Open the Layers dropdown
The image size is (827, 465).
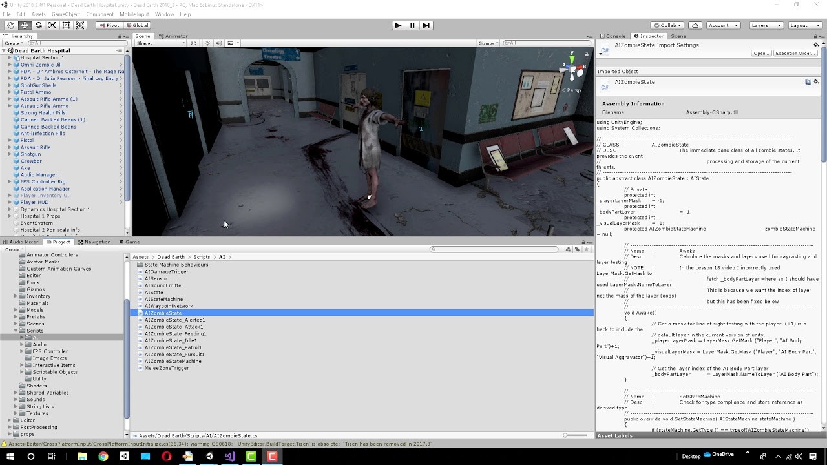tap(766, 25)
